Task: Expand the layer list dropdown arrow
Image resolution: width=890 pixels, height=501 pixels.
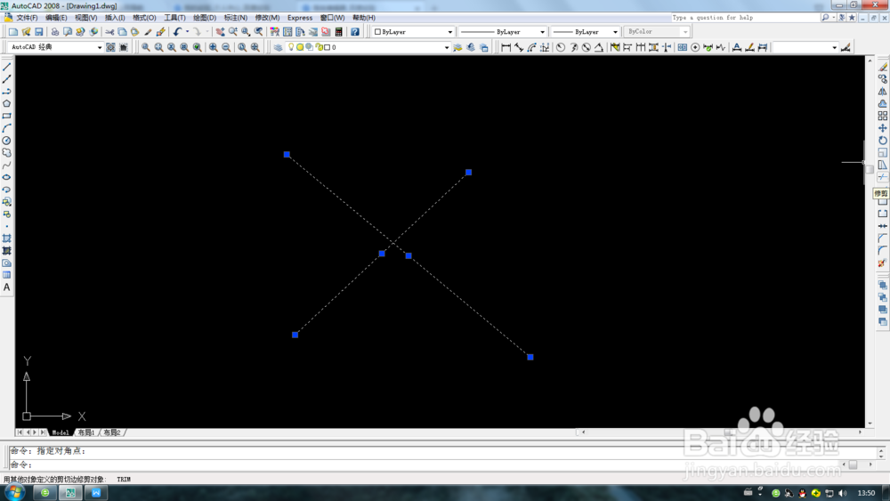Action: click(446, 47)
